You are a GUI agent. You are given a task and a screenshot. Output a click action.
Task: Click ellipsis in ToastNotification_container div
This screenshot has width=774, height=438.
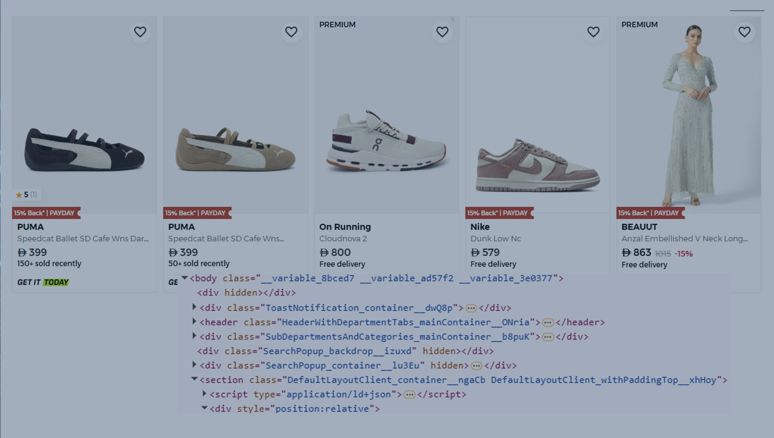[x=471, y=308]
